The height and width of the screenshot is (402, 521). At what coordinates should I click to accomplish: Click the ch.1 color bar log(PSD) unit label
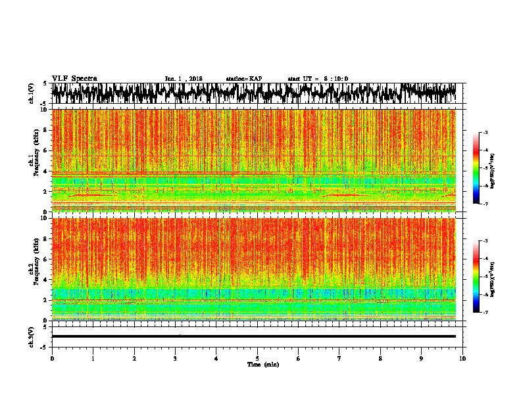[493, 171]
